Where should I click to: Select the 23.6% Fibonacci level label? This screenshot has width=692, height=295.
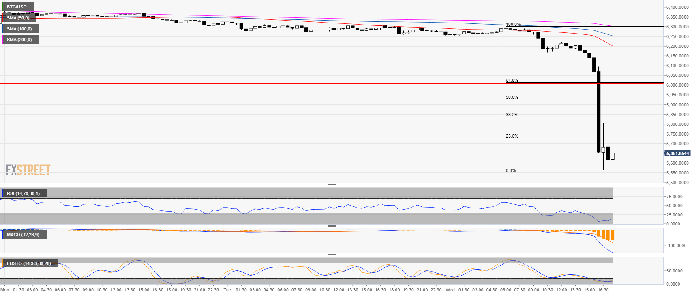click(512, 136)
